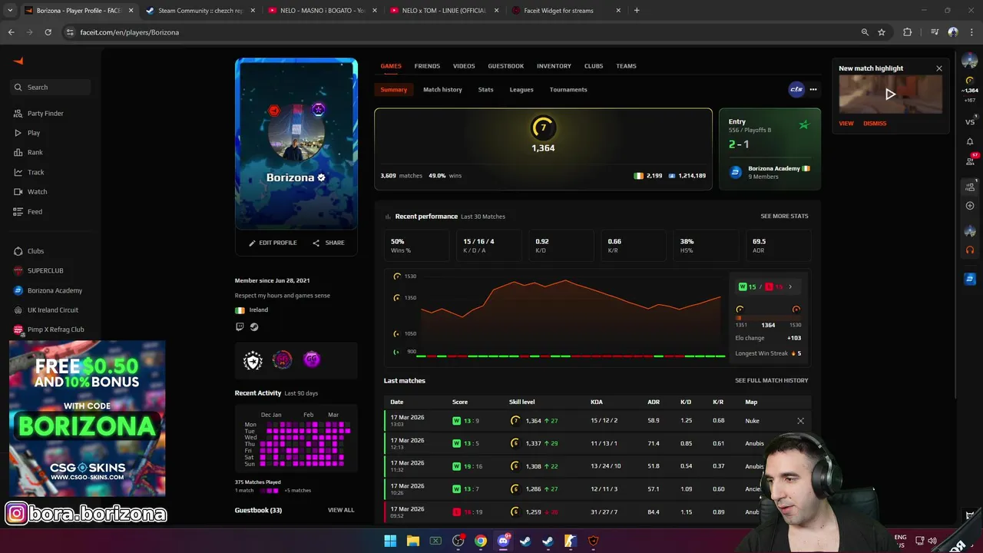Click the orange headset icon
The height and width of the screenshot is (553, 983).
(970, 250)
